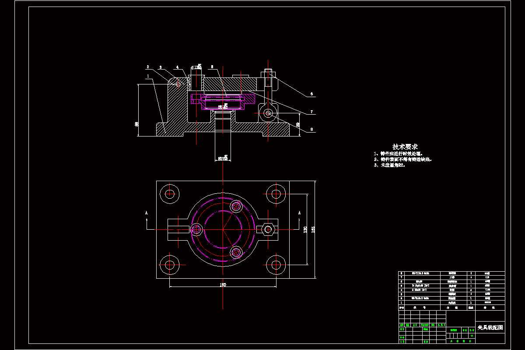This screenshot has width=525, height=350.
Task: Select balloon number 5 in section view
Action: tap(212, 67)
